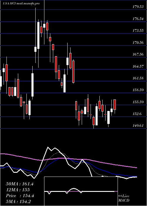Click the MACD histogram inset panel

pyautogui.click(x=81, y=191)
